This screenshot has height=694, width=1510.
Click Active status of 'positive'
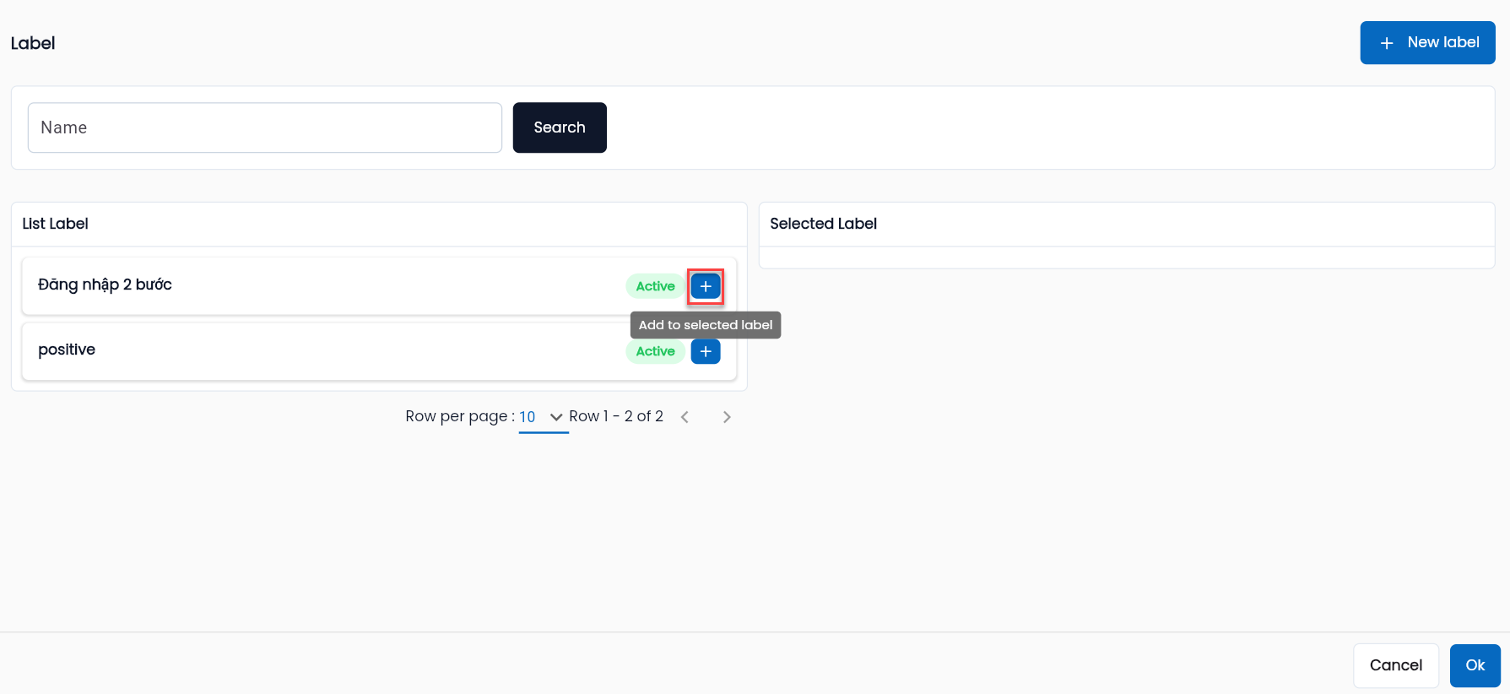click(x=655, y=351)
